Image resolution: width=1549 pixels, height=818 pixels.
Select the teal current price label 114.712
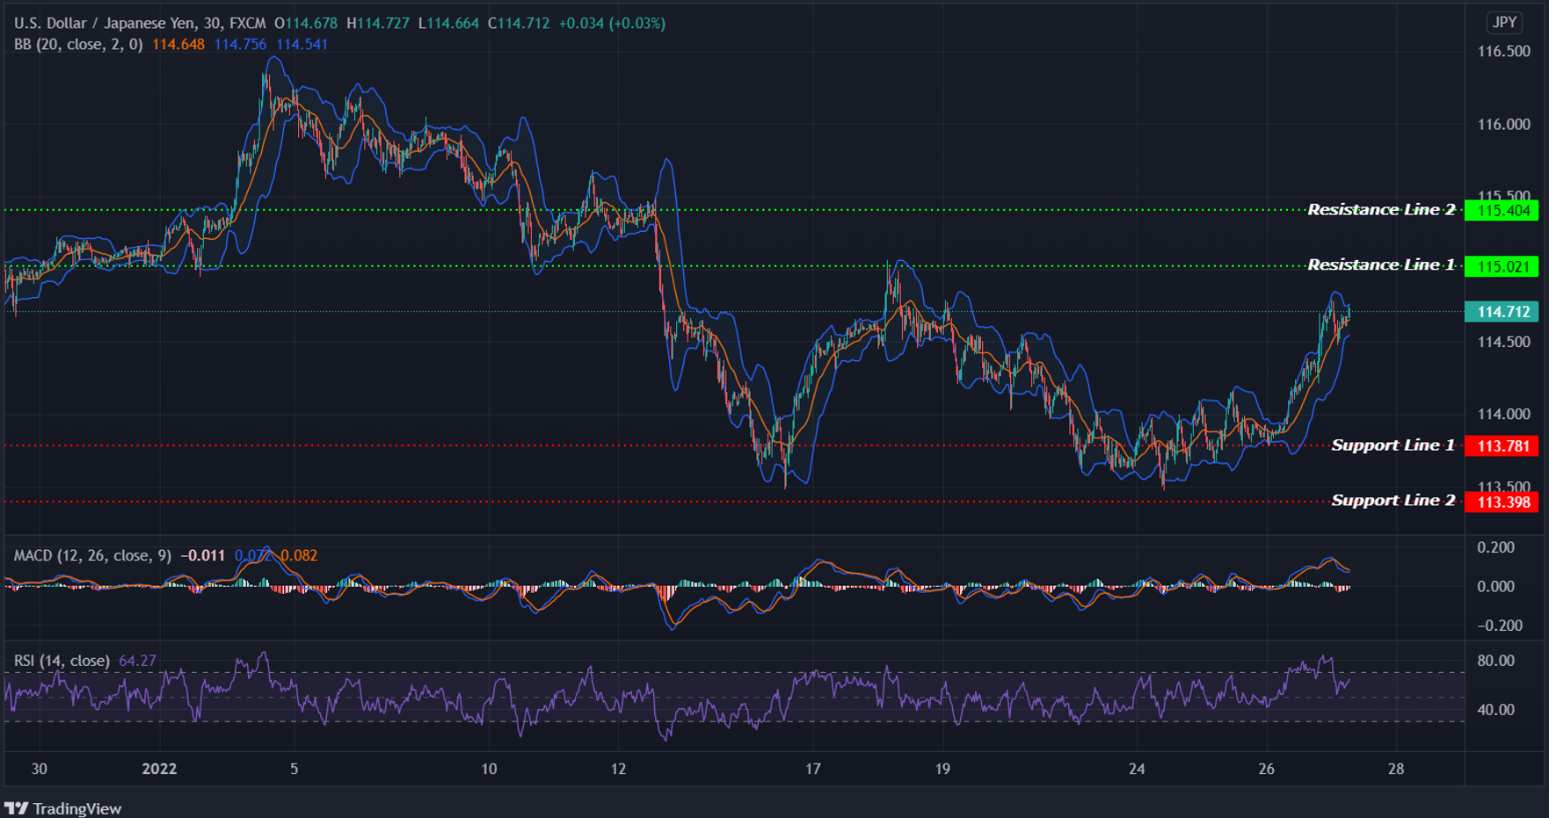pos(1500,312)
